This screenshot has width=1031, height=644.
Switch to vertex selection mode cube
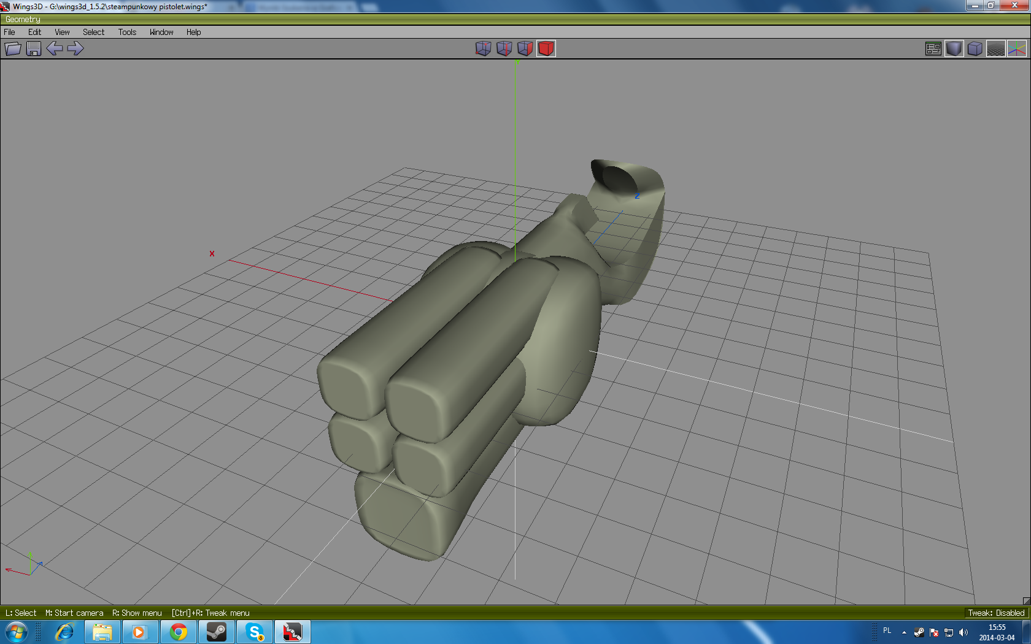(x=484, y=48)
